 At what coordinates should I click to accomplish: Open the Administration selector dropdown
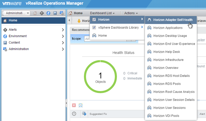click(16, 13)
